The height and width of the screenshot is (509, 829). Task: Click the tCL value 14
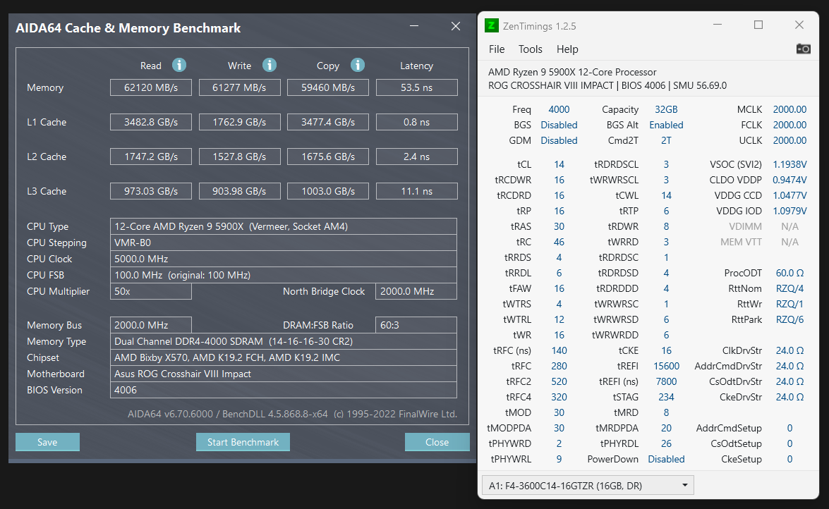coord(559,164)
